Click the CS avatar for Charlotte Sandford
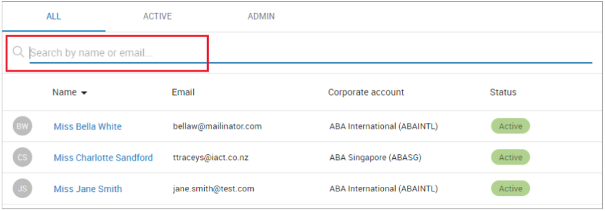Viewport: 605px width, 211px height. pos(22,157)
